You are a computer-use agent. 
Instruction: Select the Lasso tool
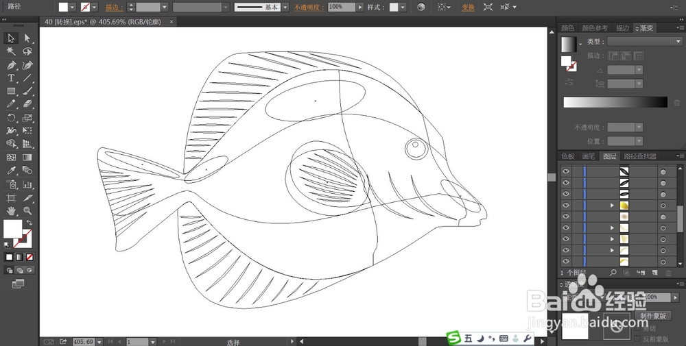[27, 51]
